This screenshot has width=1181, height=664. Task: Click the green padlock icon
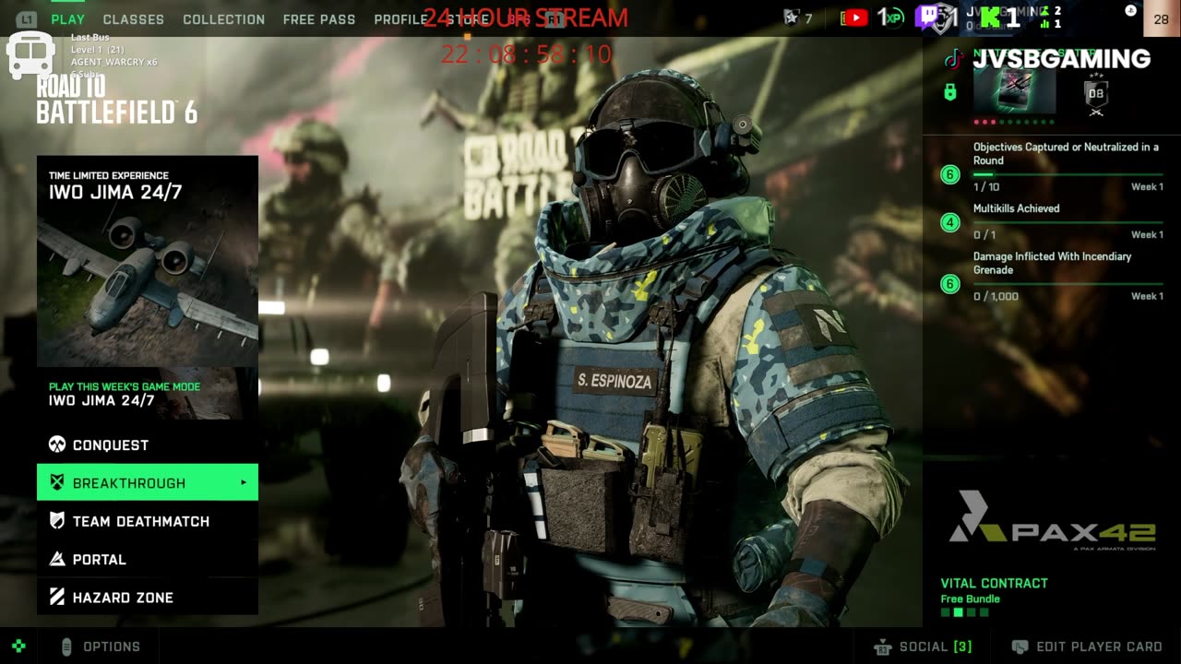click(x=949, y=91)
